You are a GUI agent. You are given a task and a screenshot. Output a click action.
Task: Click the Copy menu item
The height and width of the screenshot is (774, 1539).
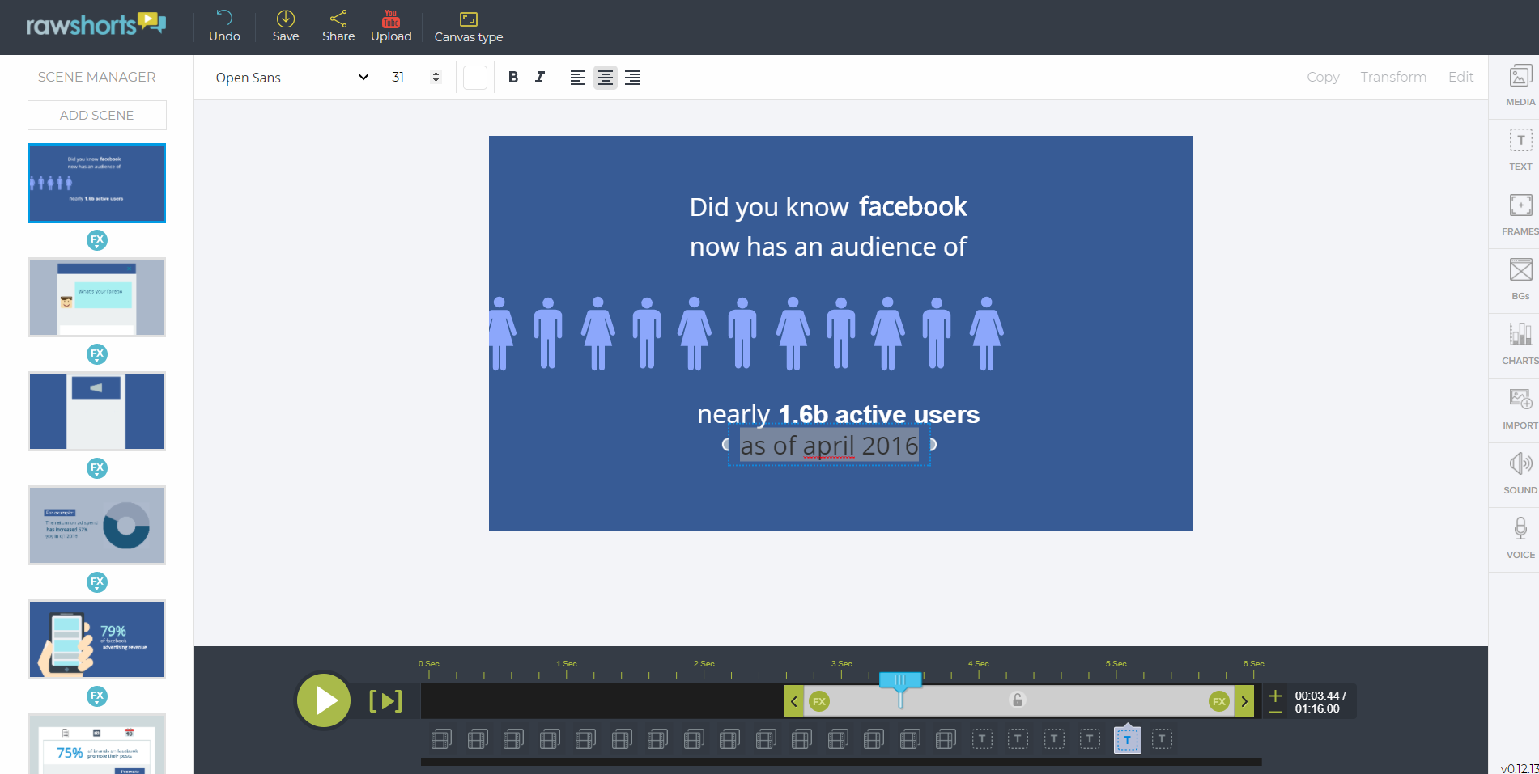tap(1323, 77)
